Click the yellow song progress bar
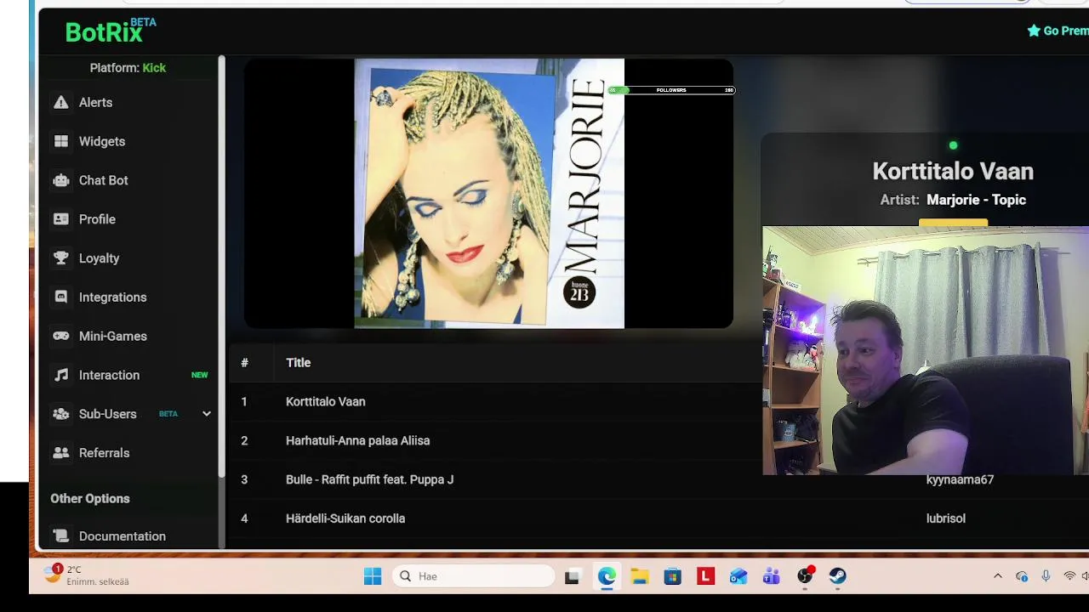The image size is (1089, 612). tap(953, 223)
